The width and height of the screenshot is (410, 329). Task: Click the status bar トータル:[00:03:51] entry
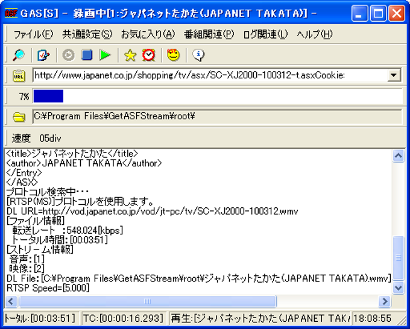(40, 318)
